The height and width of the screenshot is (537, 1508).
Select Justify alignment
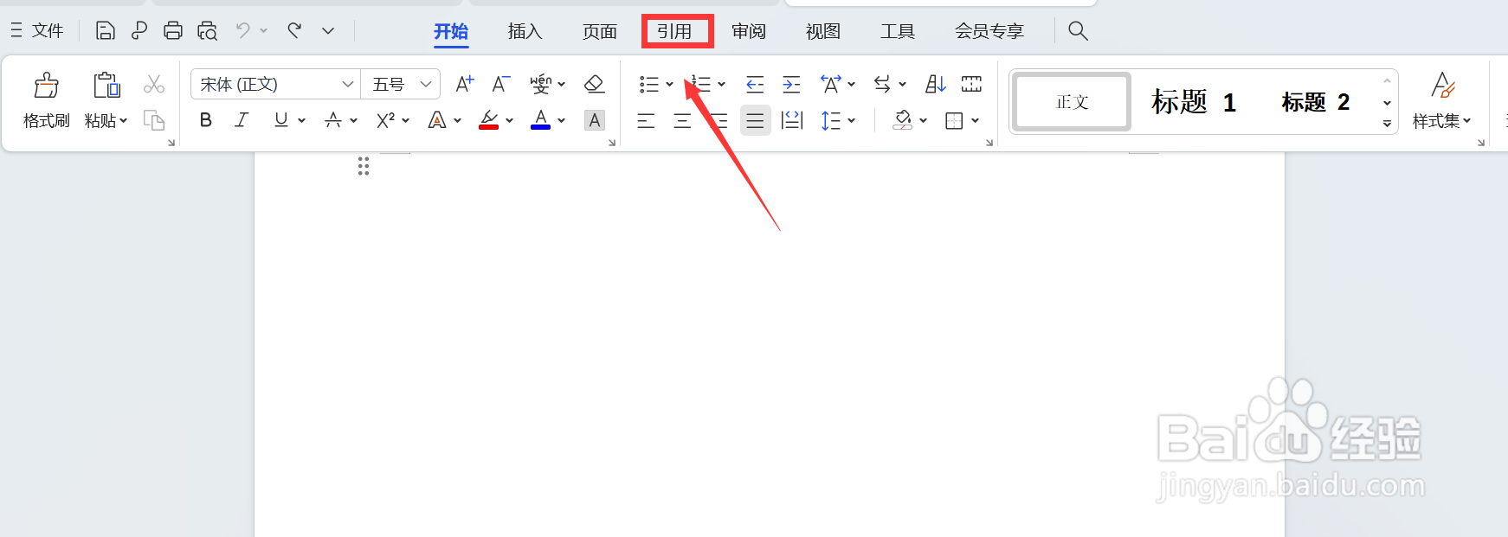(x=755, y=121)
